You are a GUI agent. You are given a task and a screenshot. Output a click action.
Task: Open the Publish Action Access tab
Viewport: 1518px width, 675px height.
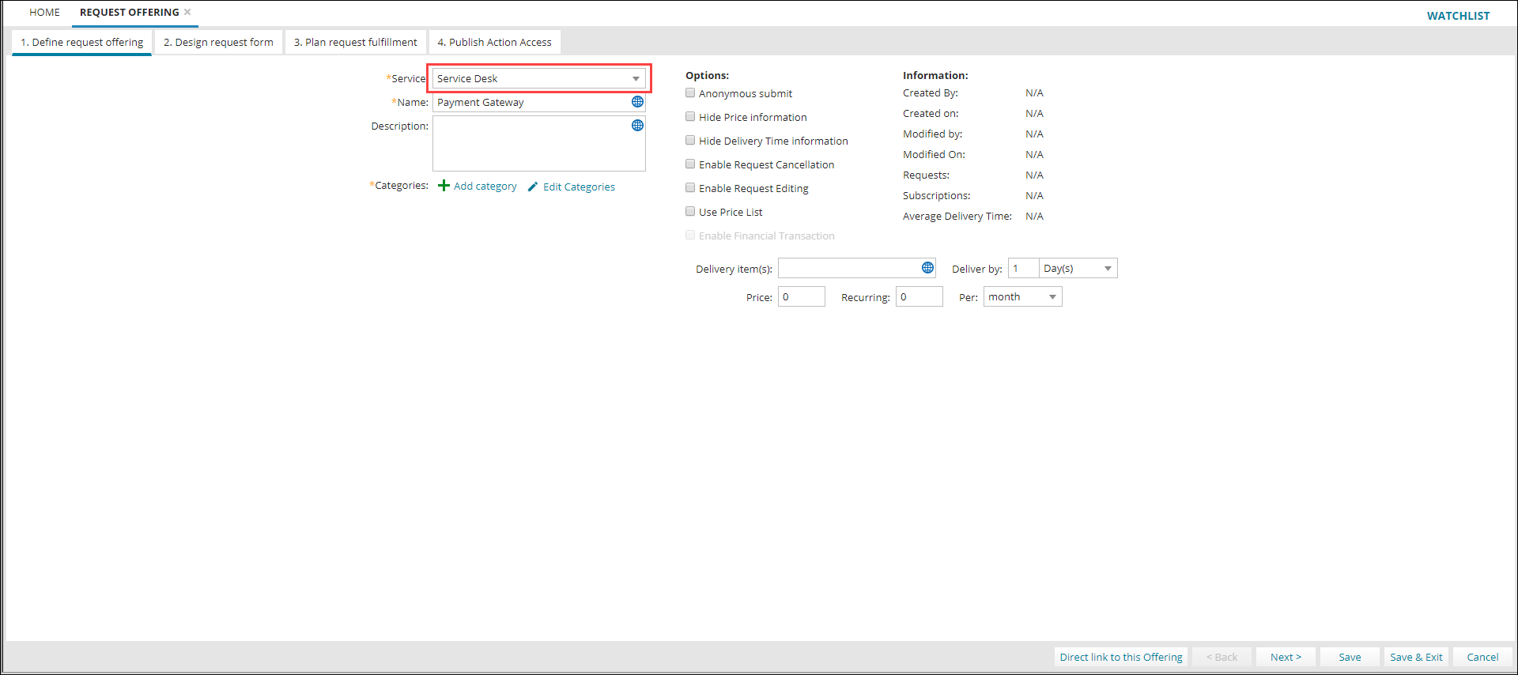coord(494,43)
